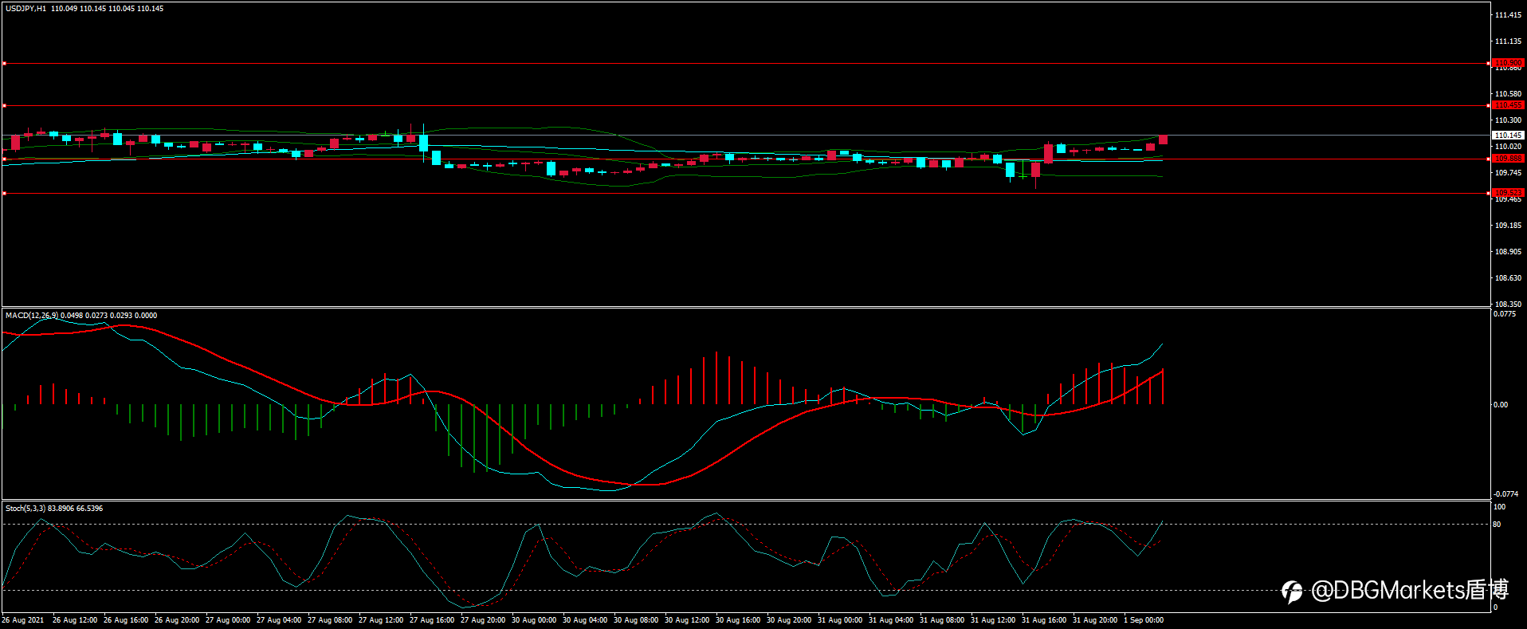Click the 26 Aug 2021 time label
Image resolution: width=1527 pixels, height=629 pixels.
pos(23,620)
